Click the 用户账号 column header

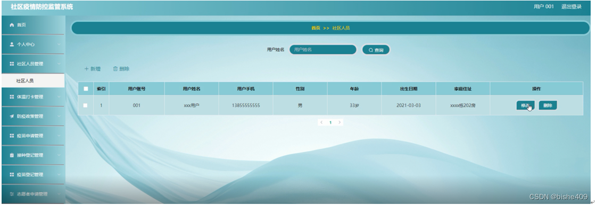pos(136,89)
